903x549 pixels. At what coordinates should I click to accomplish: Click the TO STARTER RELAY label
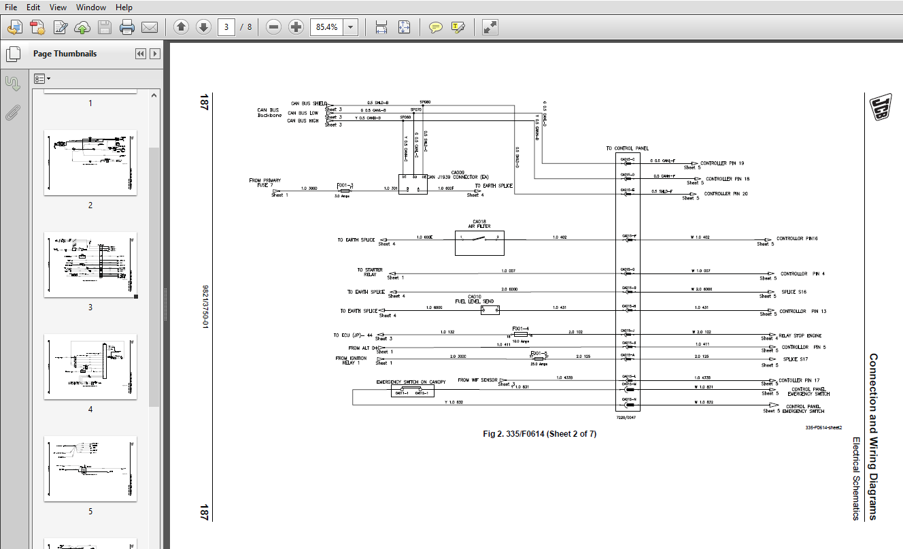click(370, 272)
